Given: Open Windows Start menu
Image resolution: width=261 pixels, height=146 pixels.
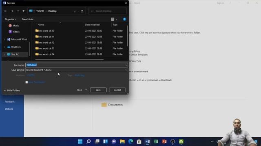Looking at the screenshot, I should 80,142.
